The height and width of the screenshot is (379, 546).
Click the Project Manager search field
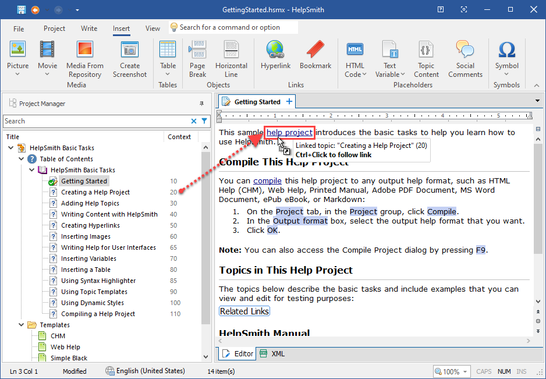coord(96,121)
